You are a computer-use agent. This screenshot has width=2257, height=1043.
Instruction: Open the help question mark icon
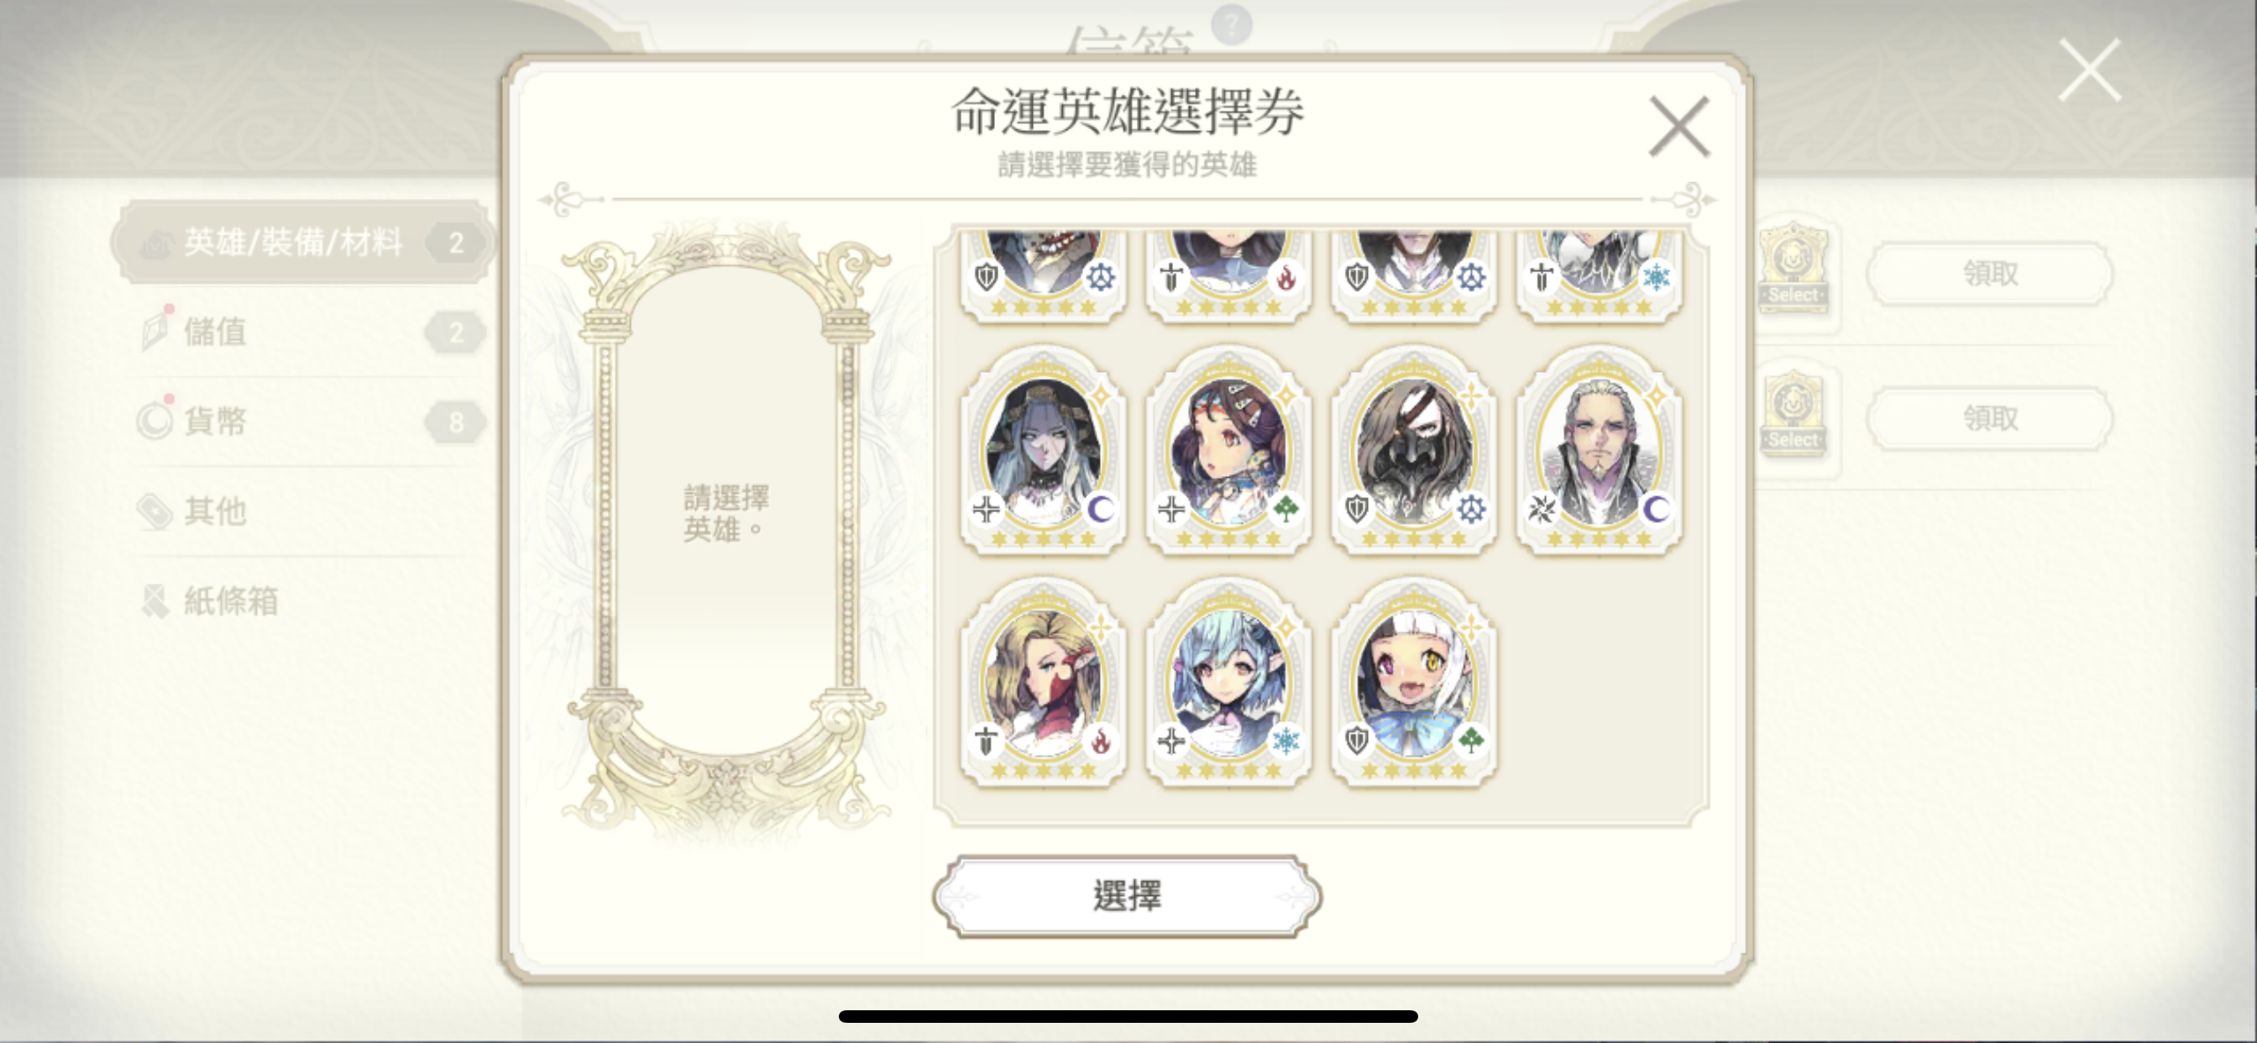(x=1231, y=24)
